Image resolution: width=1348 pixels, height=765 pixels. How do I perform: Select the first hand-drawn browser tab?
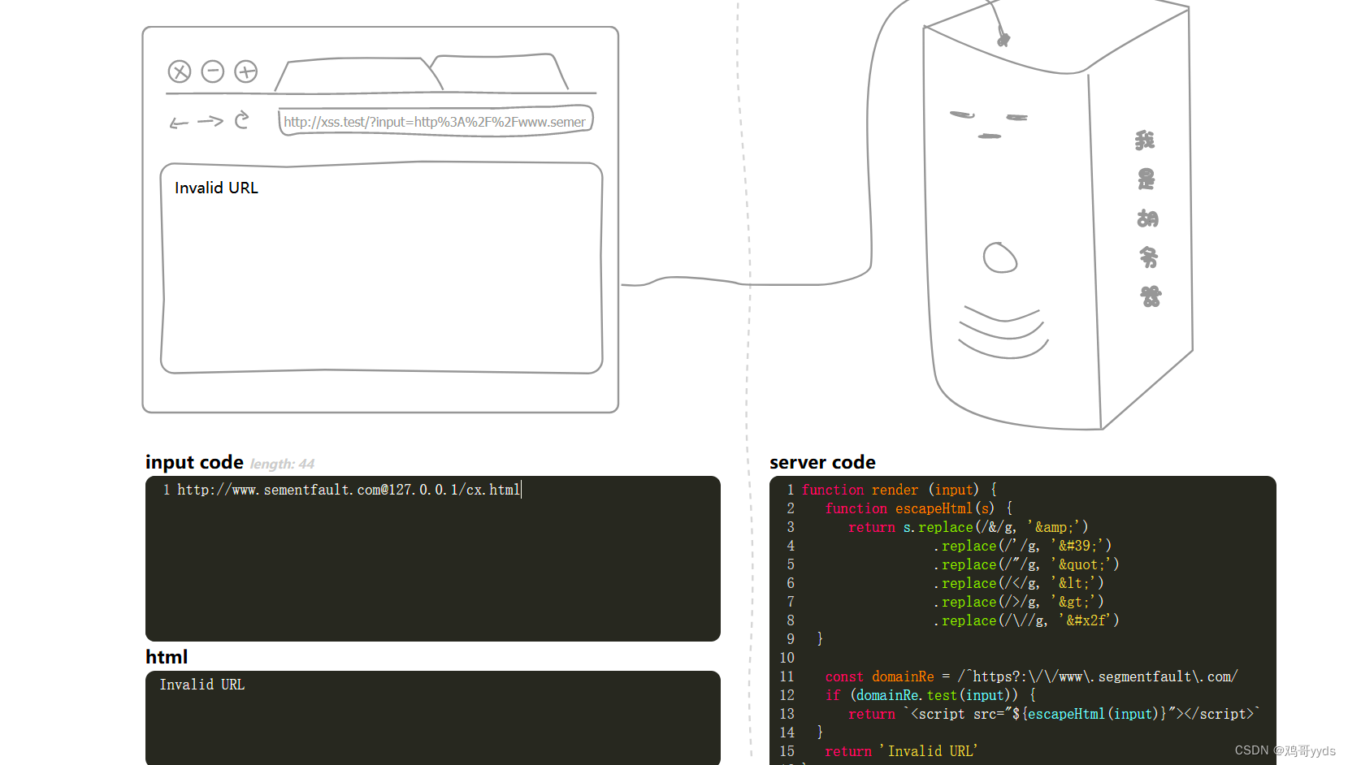point(358,75)
